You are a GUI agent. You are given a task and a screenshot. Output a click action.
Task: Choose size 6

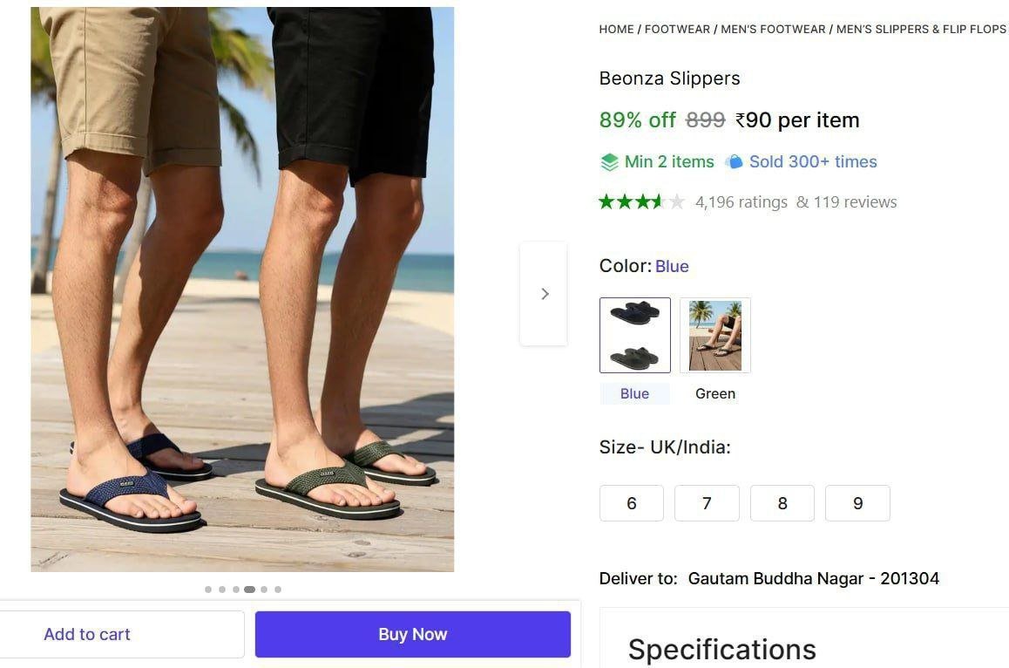[x=632, y=503]
